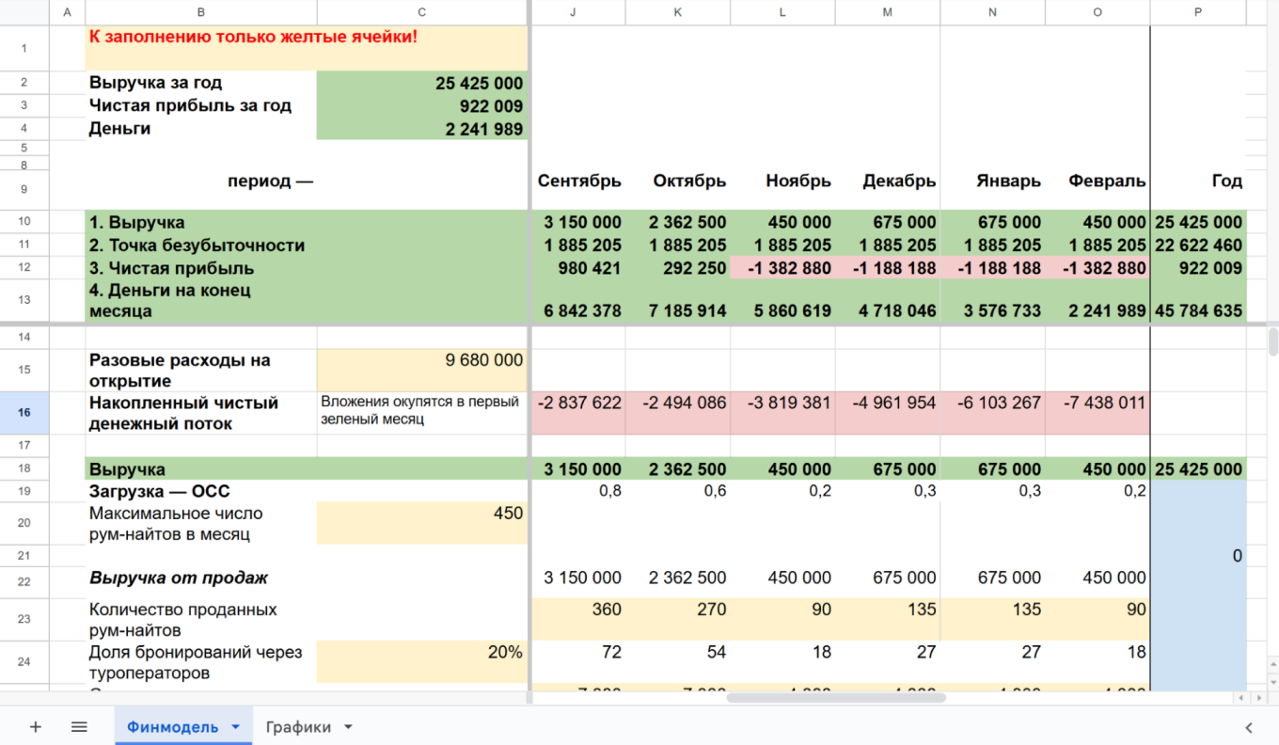This screenshot has width=1279, height=745.
Task: Click the vertical scrollbar thumb
Action: coord(1272,340)
